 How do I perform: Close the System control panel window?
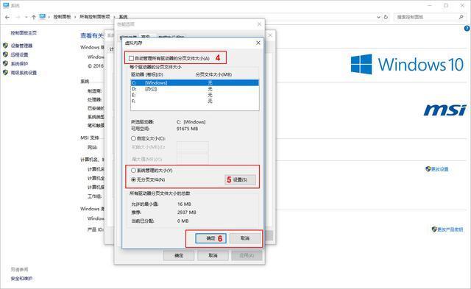click(463, 5)
